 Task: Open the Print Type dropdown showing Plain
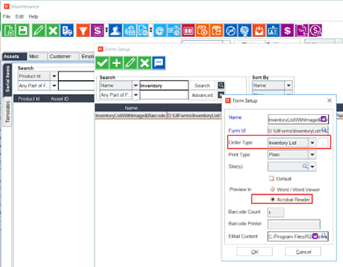(x=313, y=155)
